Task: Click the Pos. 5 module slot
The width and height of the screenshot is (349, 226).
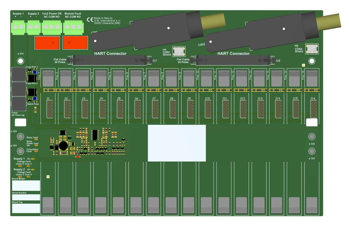Action: 118,78
